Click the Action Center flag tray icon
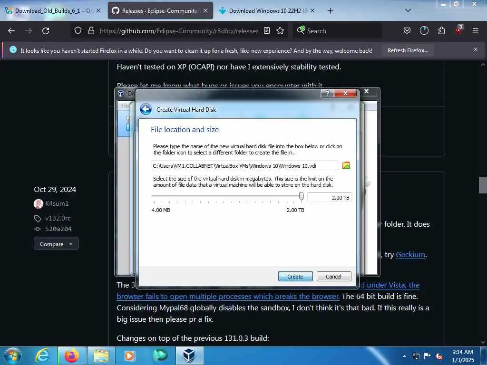Screen dimensions: 487x365 [x=428, y=356]
